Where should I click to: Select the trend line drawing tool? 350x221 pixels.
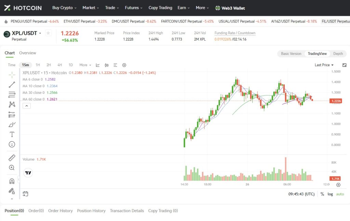(12, 85)
